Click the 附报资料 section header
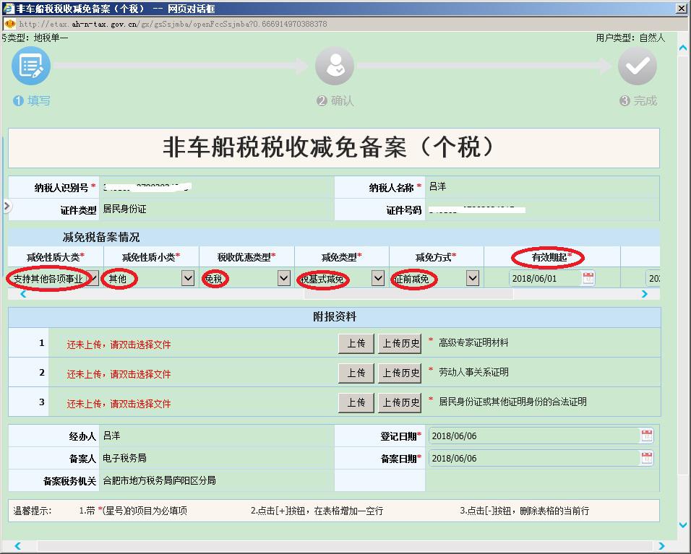Viewport: 691px width, 554px height. click(335, 316)
